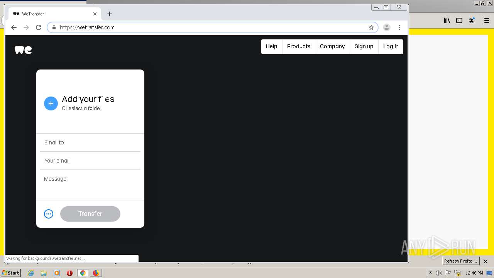Open Action Center flag icon
Screen dimensions: 494x278
[448, 273]
